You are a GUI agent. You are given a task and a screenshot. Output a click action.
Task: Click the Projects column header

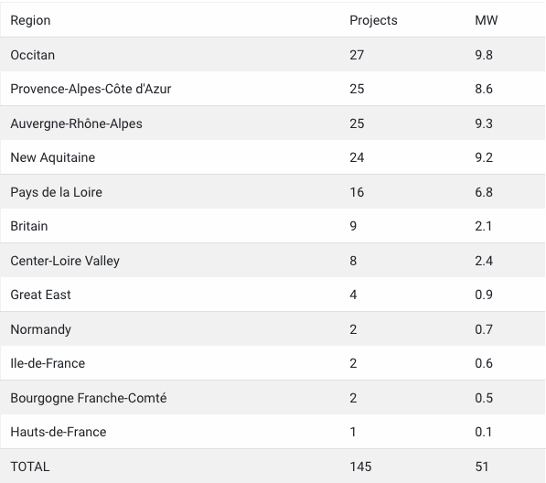pyautogui.click(x=373, y=20)
